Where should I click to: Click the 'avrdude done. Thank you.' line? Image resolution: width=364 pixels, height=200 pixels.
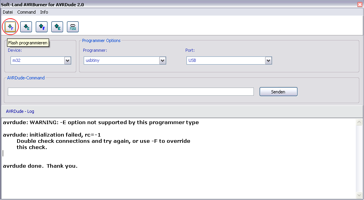tap(40, 166)
